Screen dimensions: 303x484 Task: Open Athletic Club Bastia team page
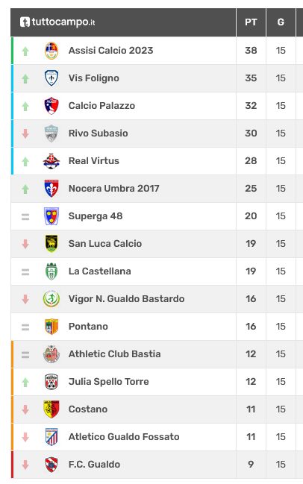click(115, 354)
